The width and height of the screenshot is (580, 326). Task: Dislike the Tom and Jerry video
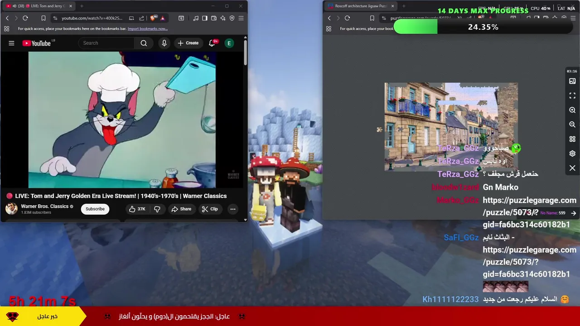coord(157,209)
